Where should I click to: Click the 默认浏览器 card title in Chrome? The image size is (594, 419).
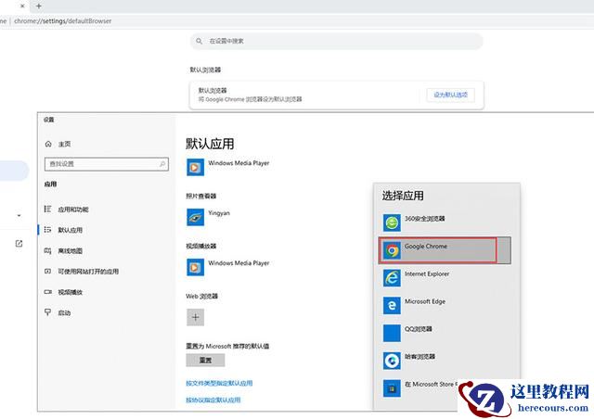pos(213,91)
